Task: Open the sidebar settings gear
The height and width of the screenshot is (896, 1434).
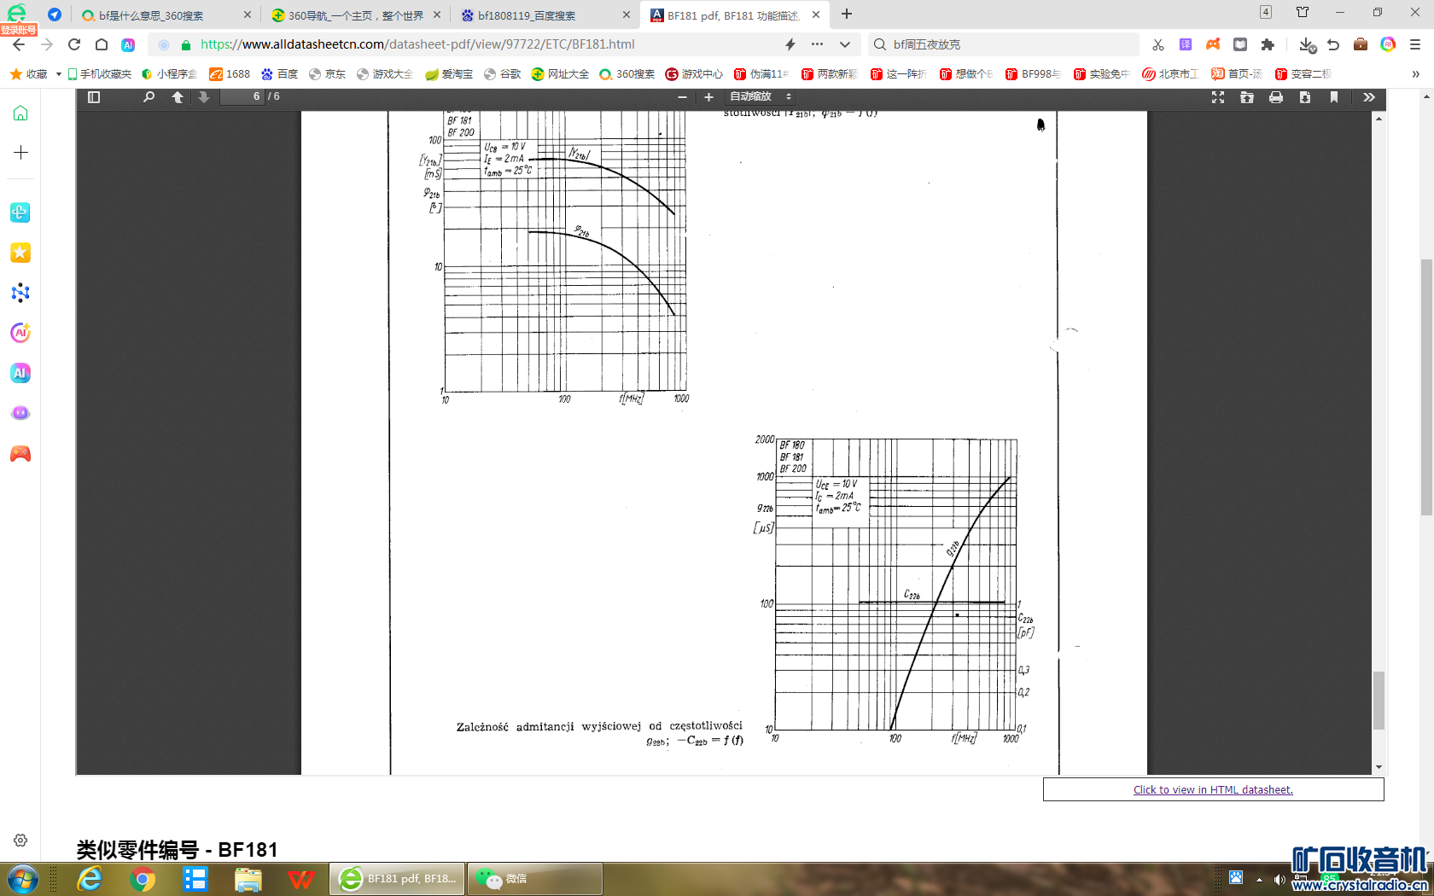Action: 20,841
